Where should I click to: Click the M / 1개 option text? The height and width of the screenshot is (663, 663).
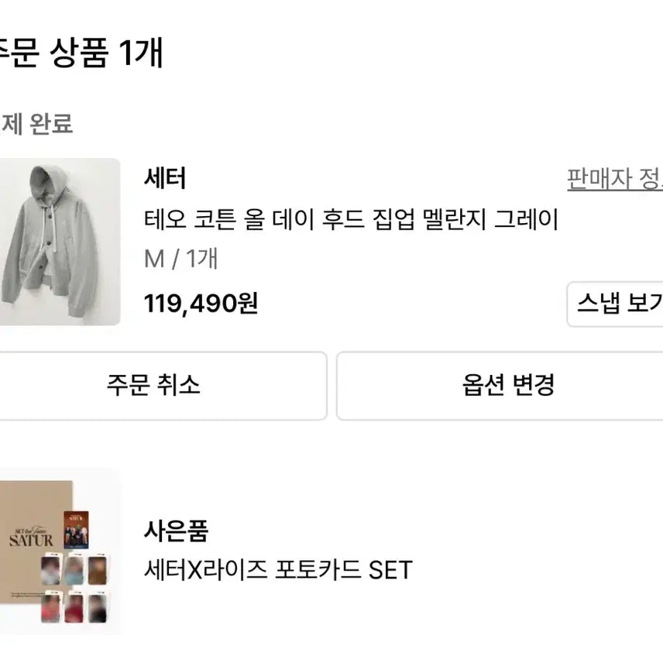coord(180,259)
